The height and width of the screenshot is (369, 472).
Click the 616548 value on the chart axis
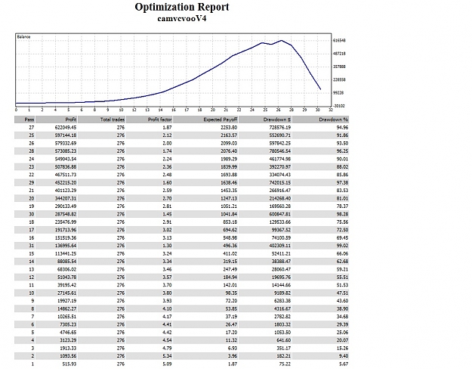(340, 40)
